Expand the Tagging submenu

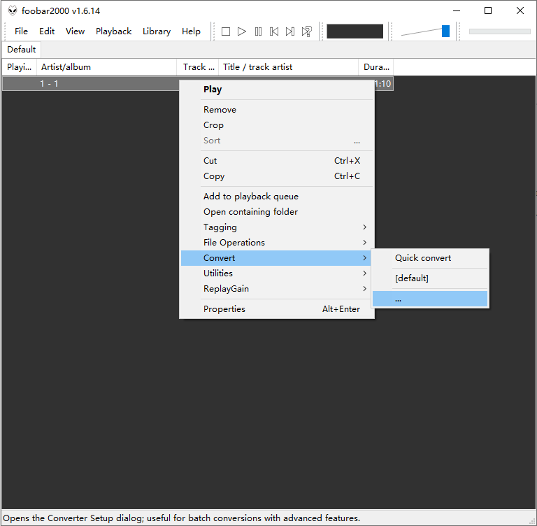click(277, 227)
